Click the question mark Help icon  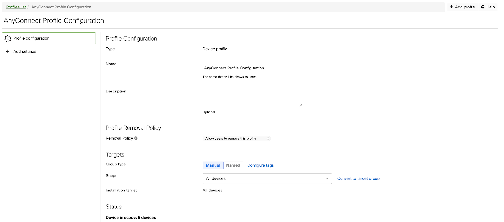[483, 7]
